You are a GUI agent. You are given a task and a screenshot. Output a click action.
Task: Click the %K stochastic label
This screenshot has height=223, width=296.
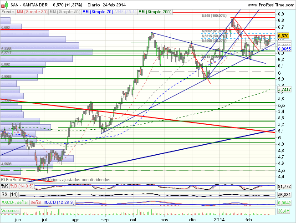pyautogui.click(x=5, y=186)
